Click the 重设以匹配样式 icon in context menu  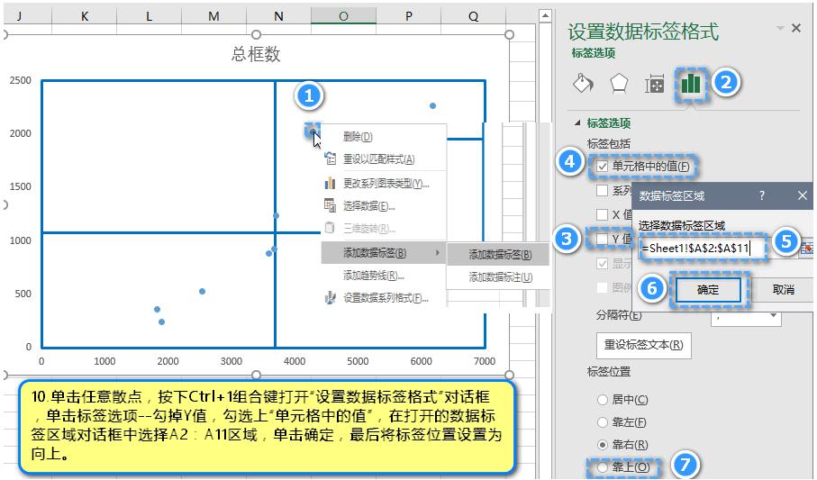coord(330,159)
